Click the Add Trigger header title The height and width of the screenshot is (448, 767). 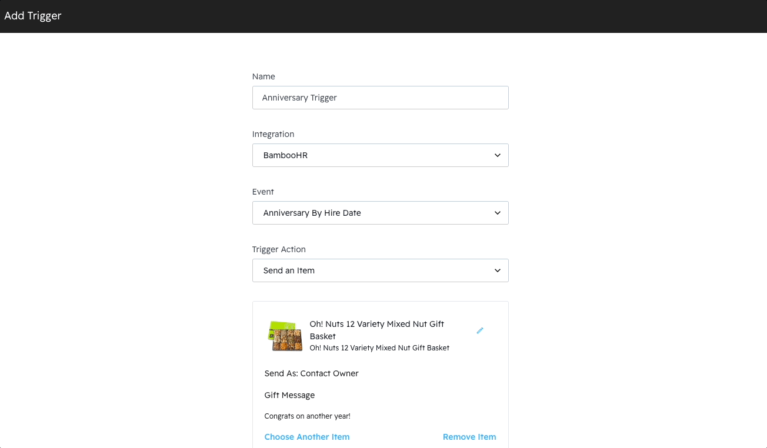(x=33, y=16)
